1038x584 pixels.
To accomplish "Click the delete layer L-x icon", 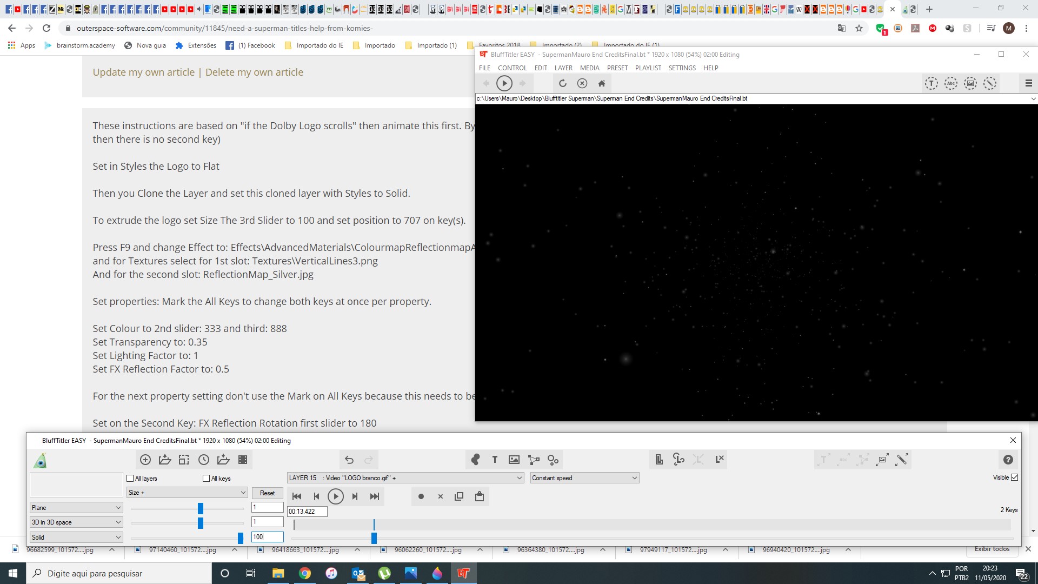I will point(719,459).
